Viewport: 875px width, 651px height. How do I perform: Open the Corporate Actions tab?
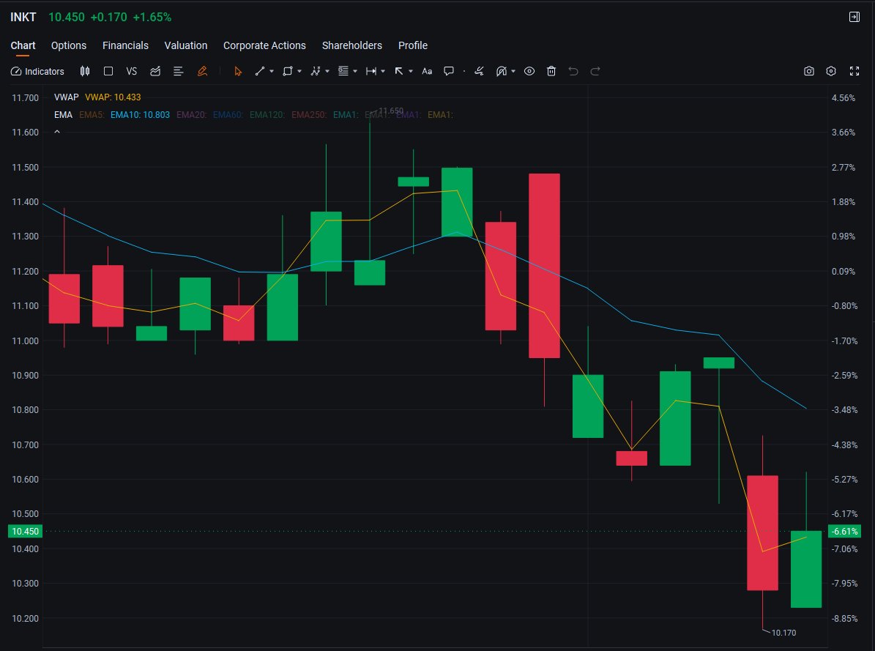pos(264,45)
